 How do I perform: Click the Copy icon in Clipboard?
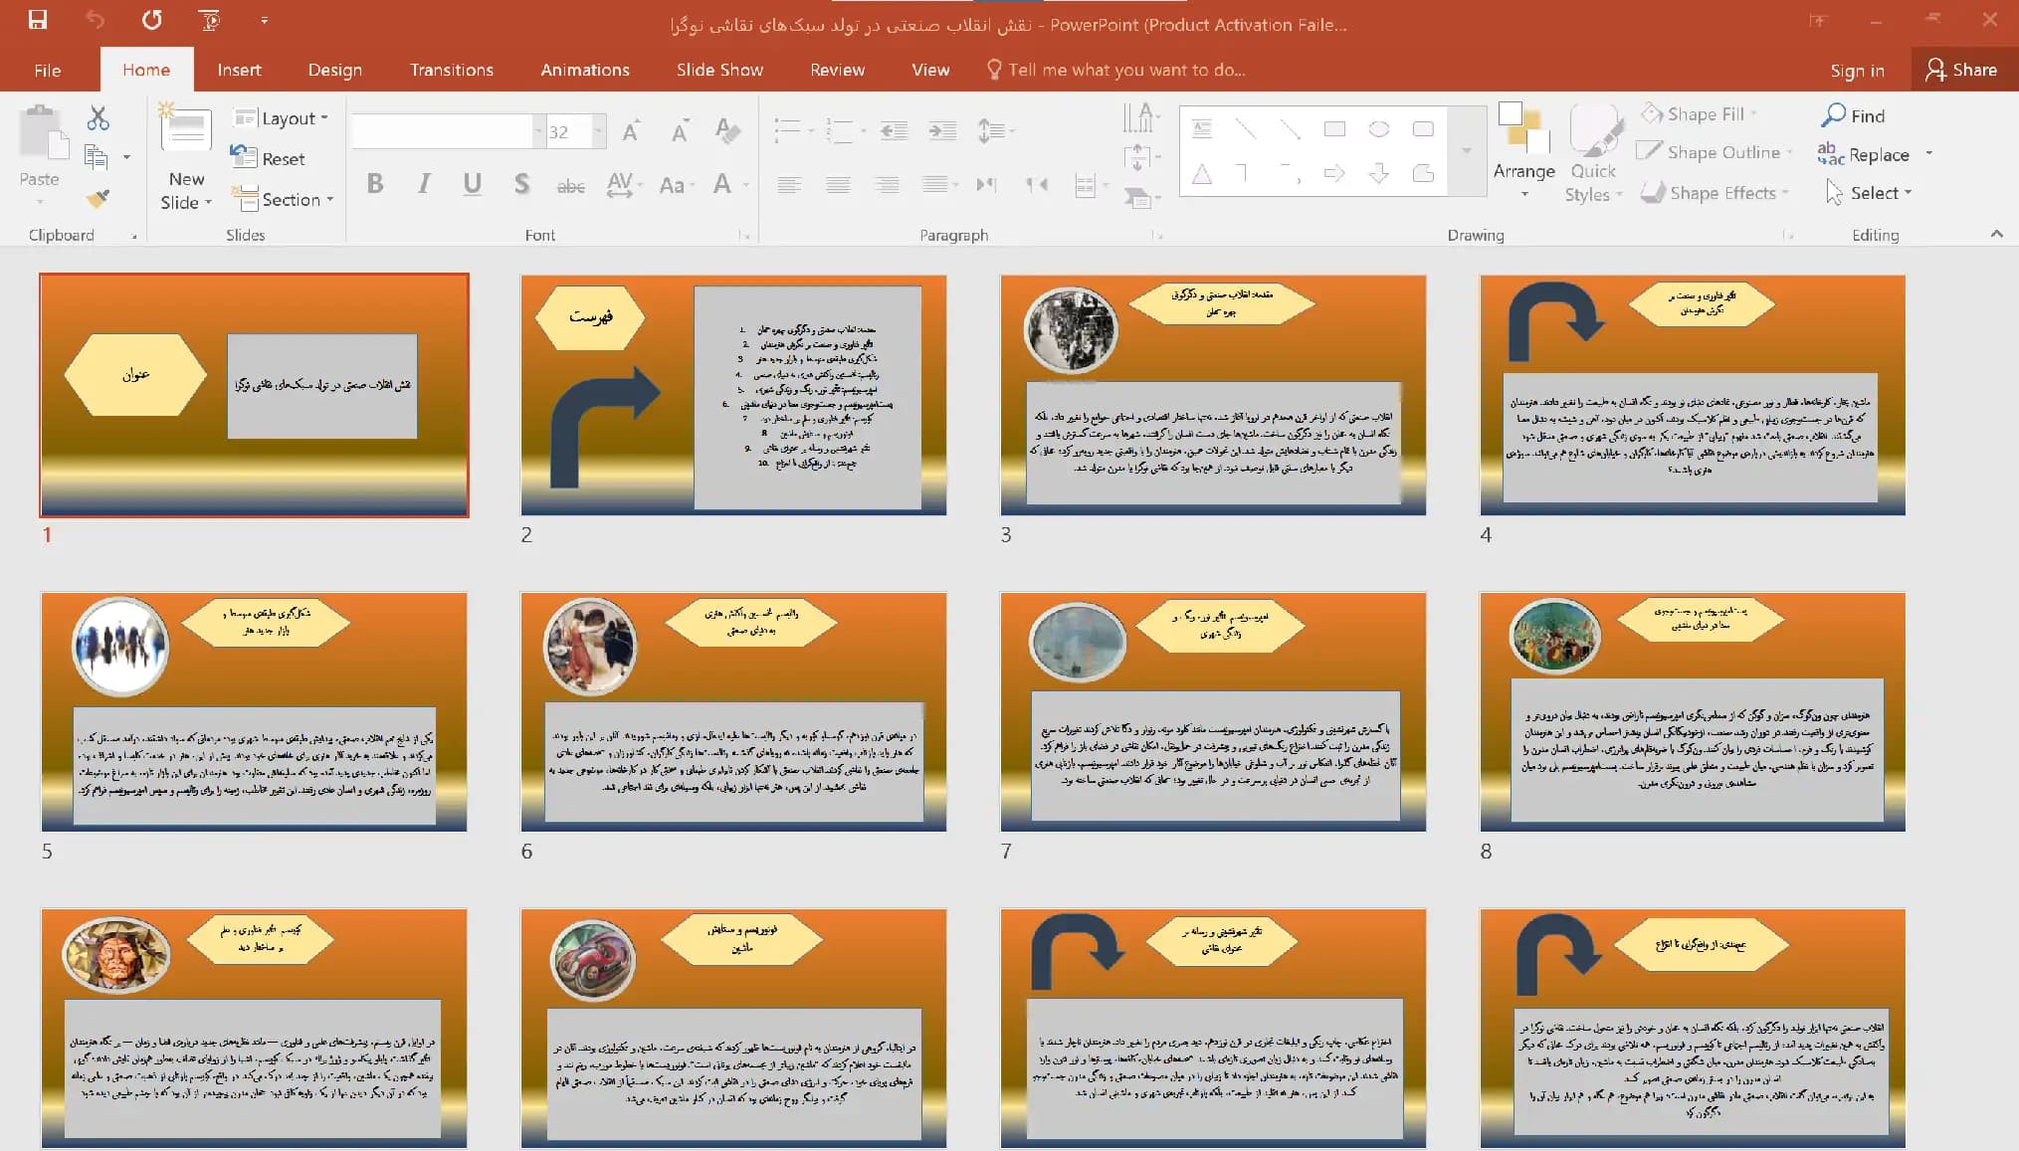click(97, 156)
